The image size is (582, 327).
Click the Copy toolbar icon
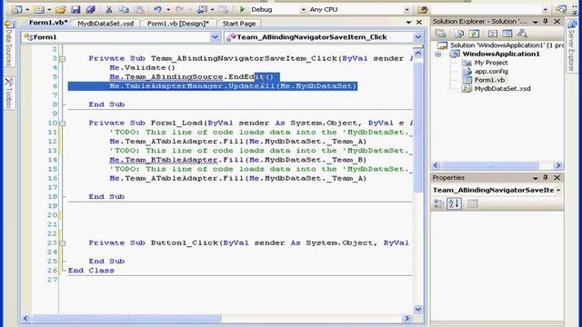(124, 10)
